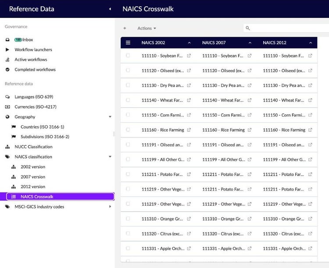Sort by NAICS 2007 column arrow

pos(250,43)
